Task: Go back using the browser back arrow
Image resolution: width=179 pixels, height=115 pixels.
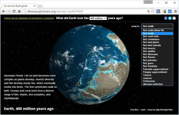Action: (4, 11)
